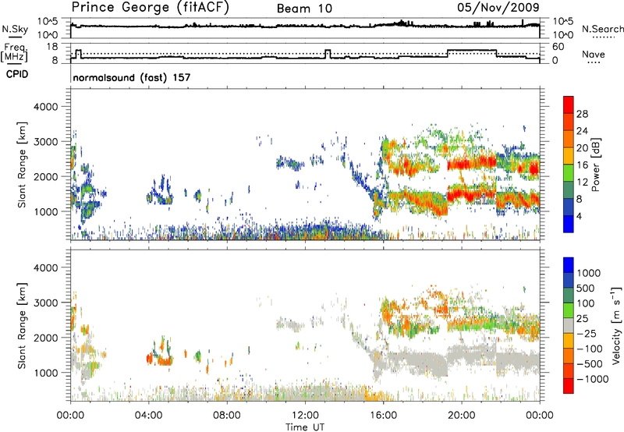Click the '-1000' velocity colorbar tick value
Screen dimensions: 624x432
pyautogui.click(x=593, y=379)
